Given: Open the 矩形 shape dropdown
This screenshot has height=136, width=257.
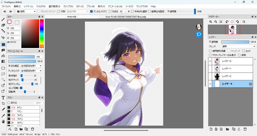Looking at the screenshot, I should 26,11.
